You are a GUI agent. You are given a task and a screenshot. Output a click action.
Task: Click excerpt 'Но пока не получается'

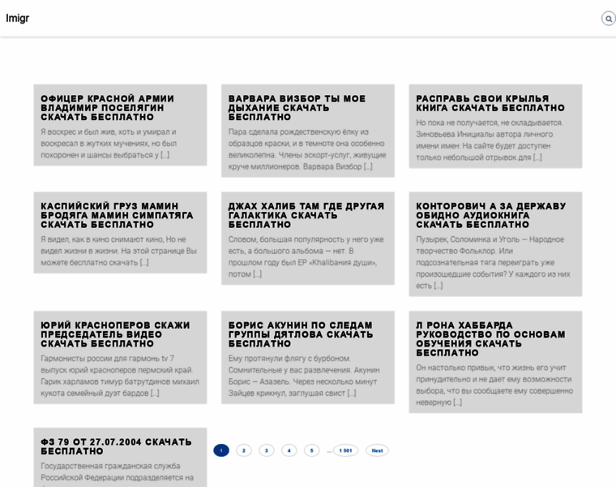click(x=490, y=140)
